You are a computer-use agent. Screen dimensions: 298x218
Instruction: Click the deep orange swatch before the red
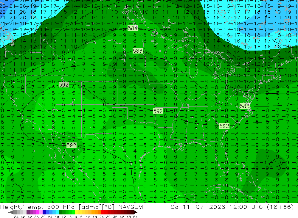point(100,212)
